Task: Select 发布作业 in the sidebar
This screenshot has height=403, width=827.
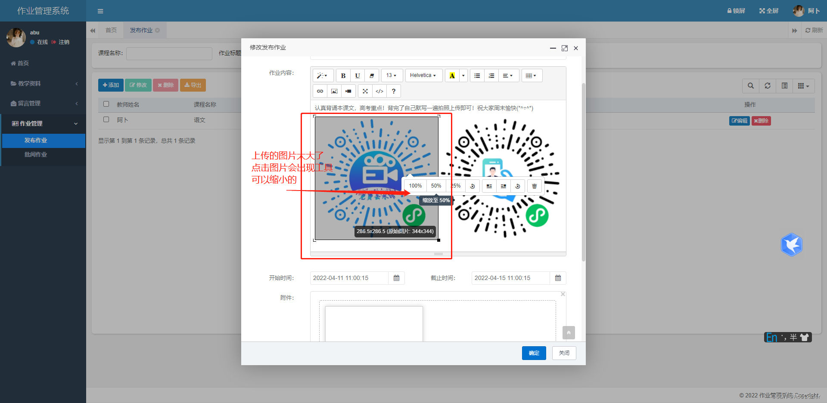Action: coord(44,141)
